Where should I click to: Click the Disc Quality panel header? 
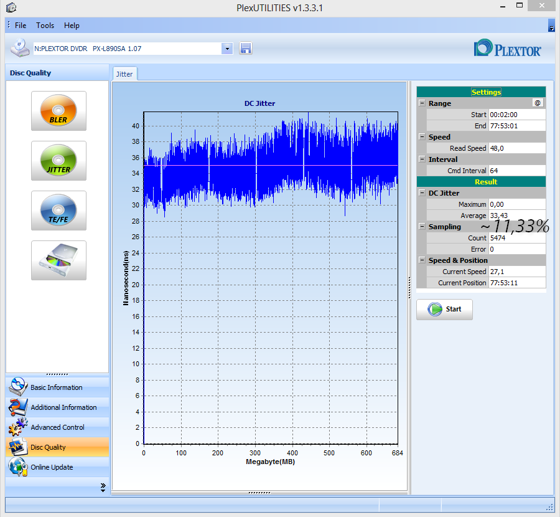[x=57, y=73]
